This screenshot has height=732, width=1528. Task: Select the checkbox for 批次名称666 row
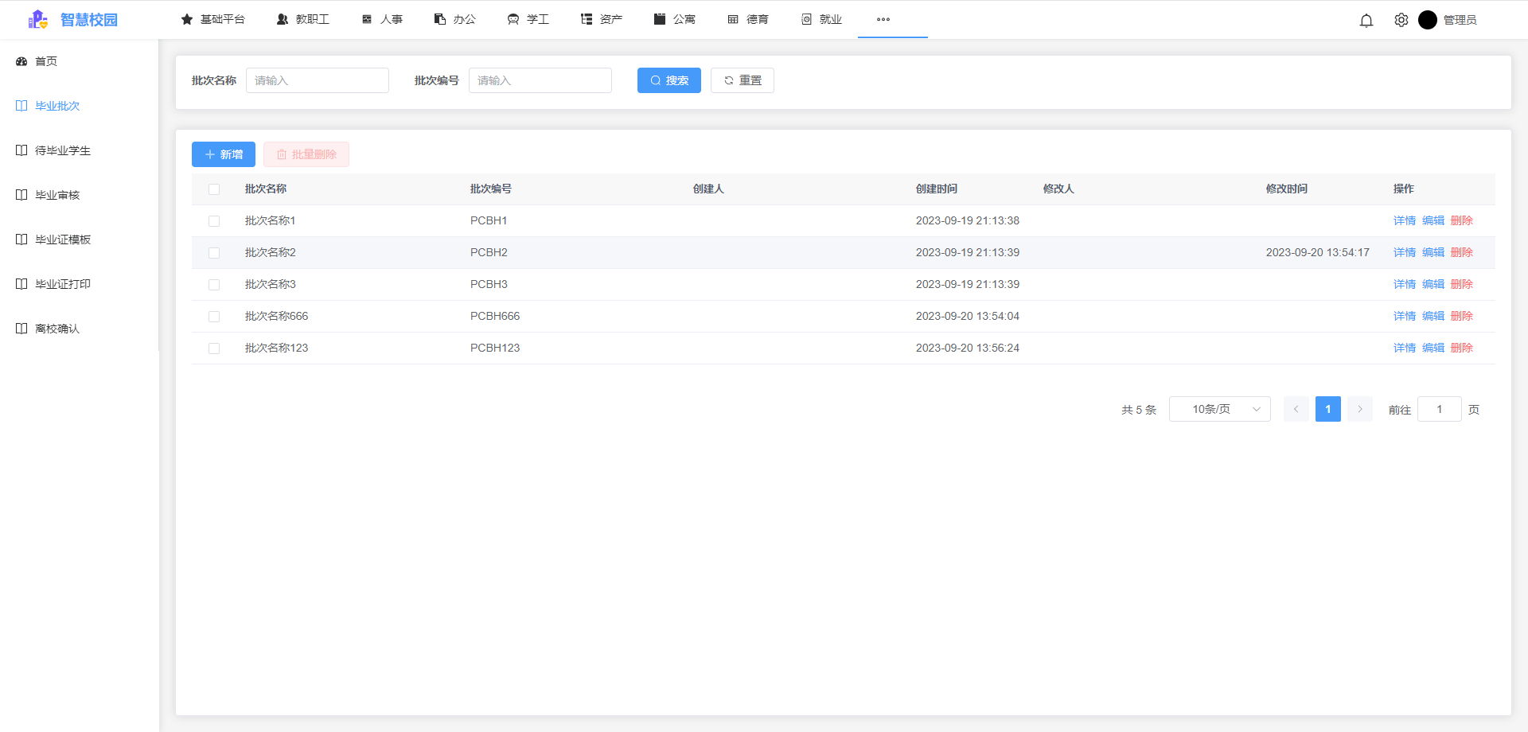[x=214, y=317]
